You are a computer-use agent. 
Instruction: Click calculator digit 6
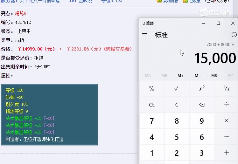[202, 137]
